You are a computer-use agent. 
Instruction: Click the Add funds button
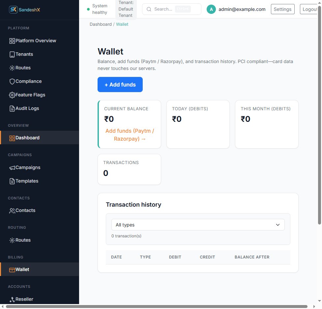pyautogui.click(x=120, y=85)
